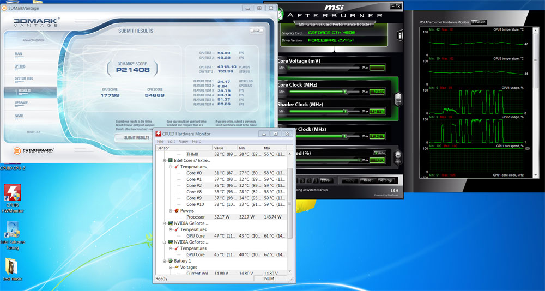
Task: Open Afterburner's graphics card info button
Action: click(399, 35)
